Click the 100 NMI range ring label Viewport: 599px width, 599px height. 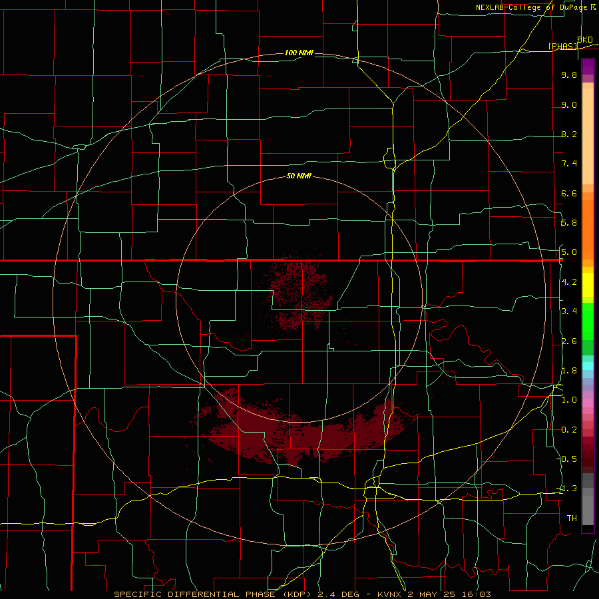pos(299,53)
